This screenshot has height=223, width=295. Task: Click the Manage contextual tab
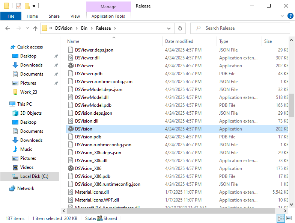coord(108,7)
